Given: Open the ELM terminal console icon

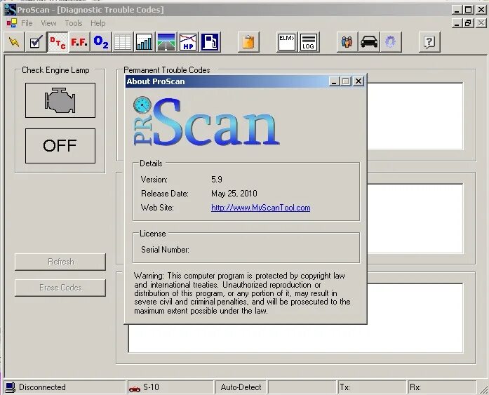Looking at the screenshot, I should pos(287,42).
